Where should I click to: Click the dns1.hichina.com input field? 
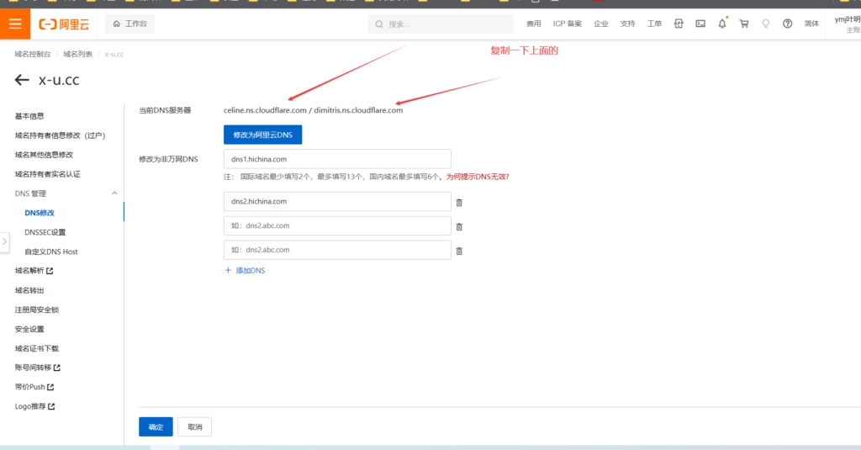coord(337,159)
